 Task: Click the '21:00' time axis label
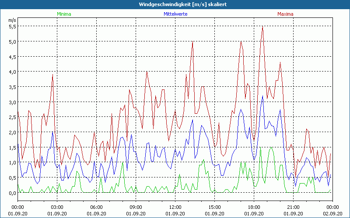(x=293, y=208)
